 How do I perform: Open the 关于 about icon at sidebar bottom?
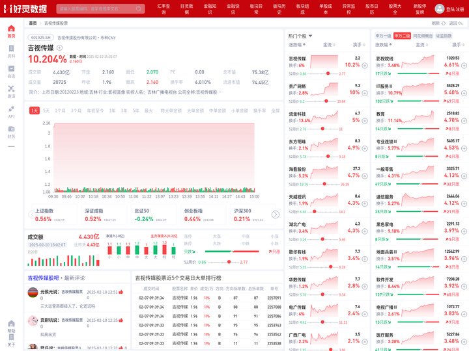(11, 337)
